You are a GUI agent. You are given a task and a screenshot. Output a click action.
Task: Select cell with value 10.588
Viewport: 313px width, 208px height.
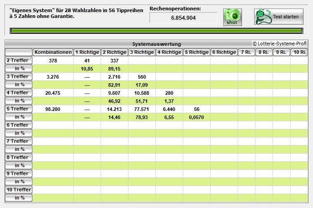point(142,93)
